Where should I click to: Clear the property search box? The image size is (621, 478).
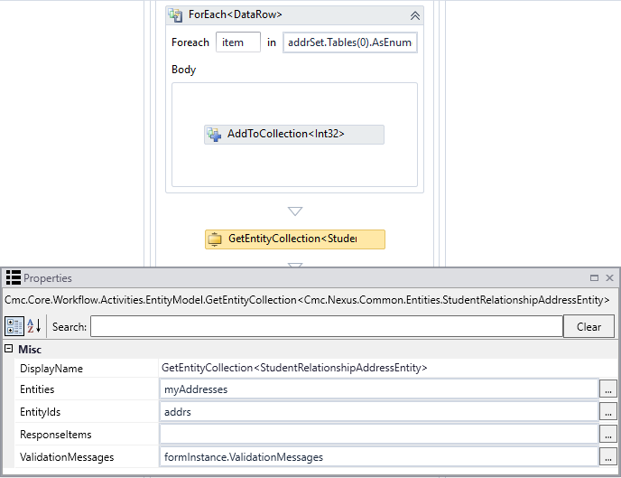point(589,326)
